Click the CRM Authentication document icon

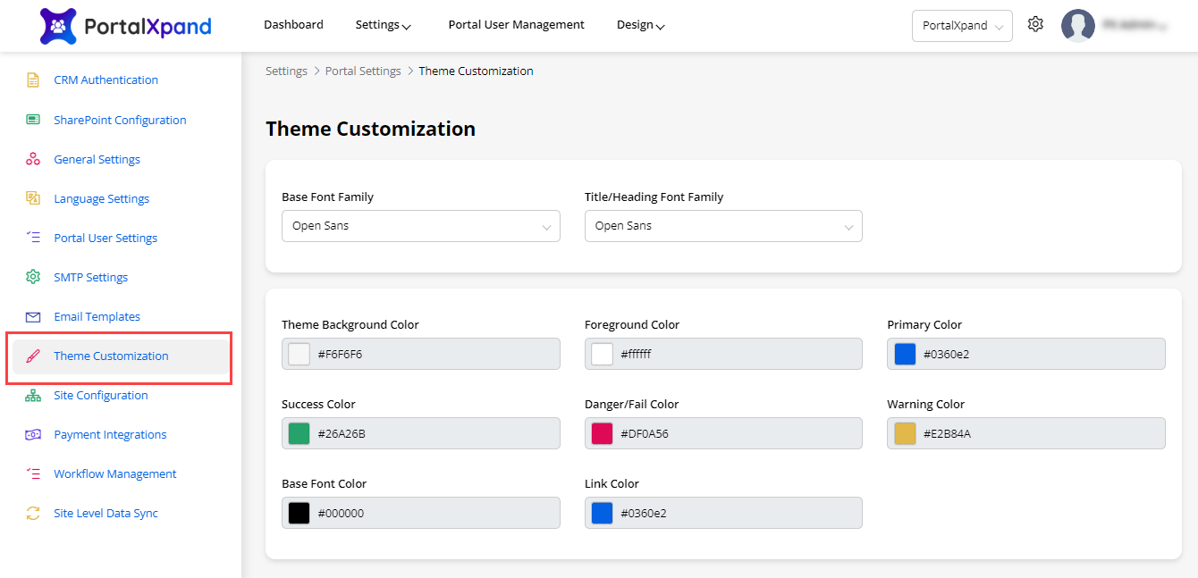tap(33, 80)
